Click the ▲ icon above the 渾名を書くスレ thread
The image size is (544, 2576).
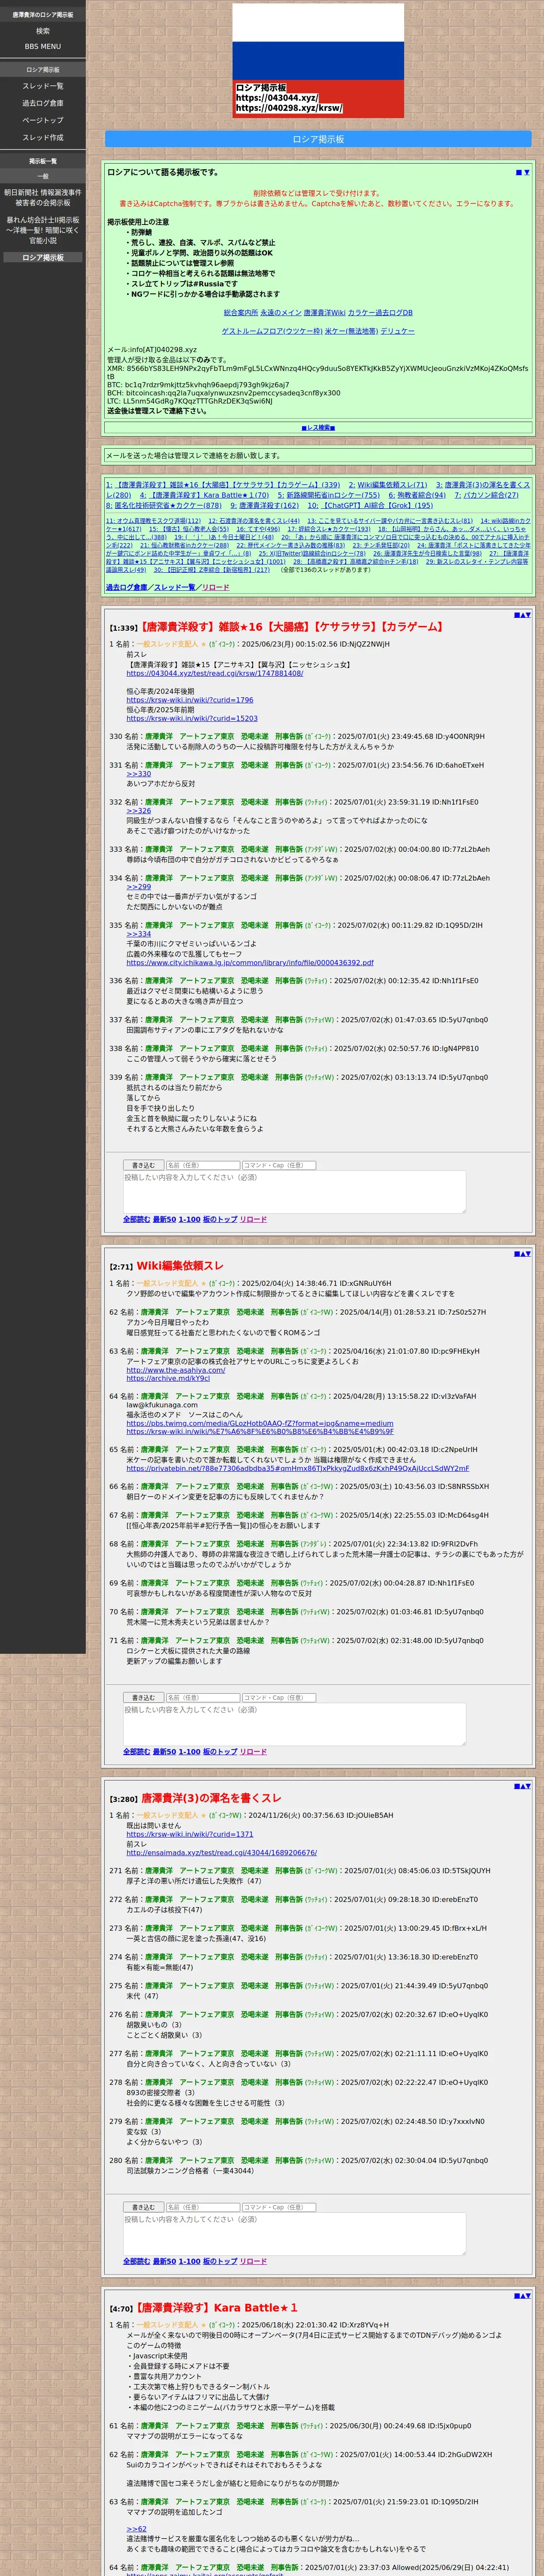coord(522,1785)
